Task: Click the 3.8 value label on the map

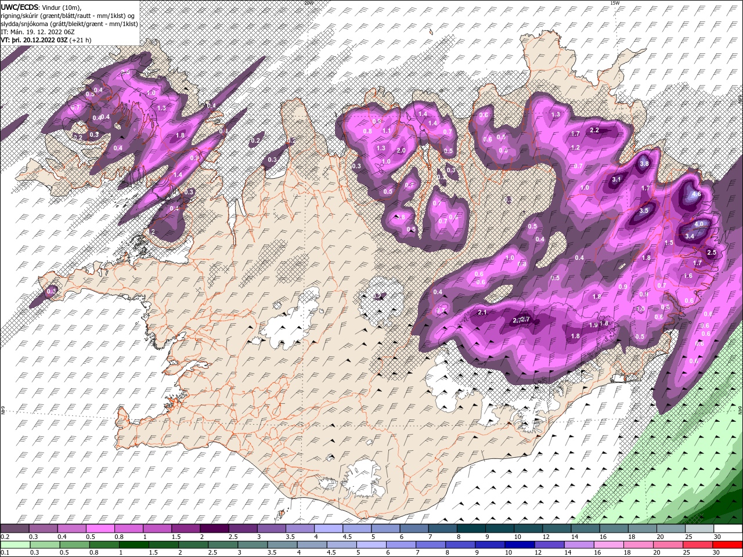Action: pos(644,164)
